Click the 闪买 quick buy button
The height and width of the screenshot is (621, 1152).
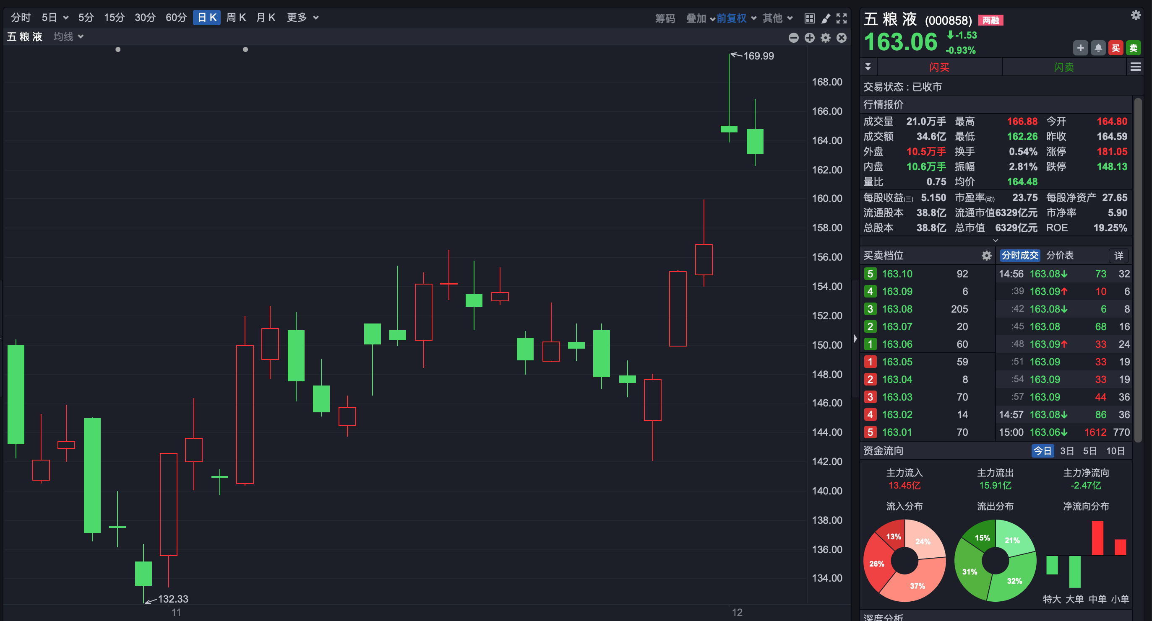(939, 67)
